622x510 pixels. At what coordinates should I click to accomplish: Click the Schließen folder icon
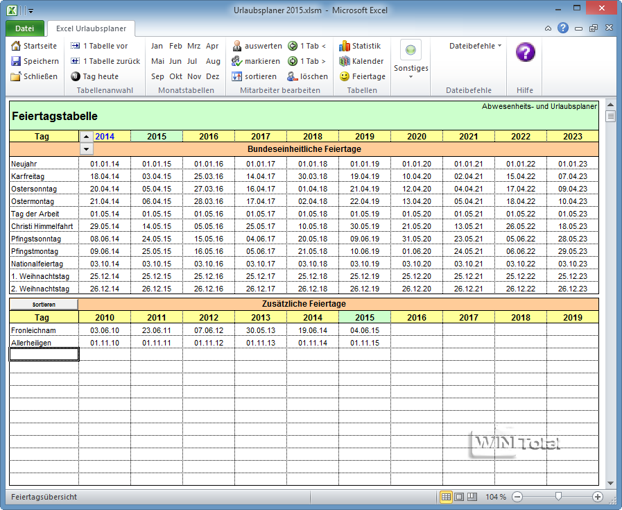point(16,76)
